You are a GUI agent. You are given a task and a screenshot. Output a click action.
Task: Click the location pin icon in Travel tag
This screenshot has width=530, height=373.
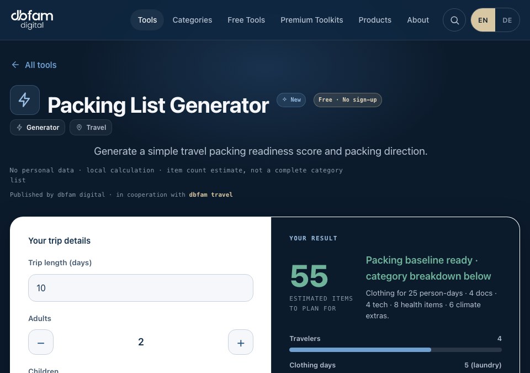pyautogui.click(x=79, y=127)
